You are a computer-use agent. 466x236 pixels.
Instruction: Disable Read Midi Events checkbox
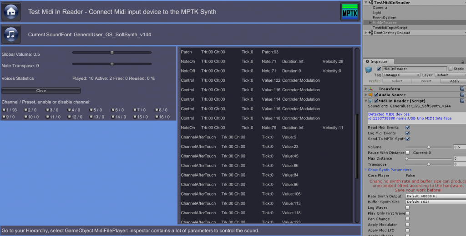[407, 128]
